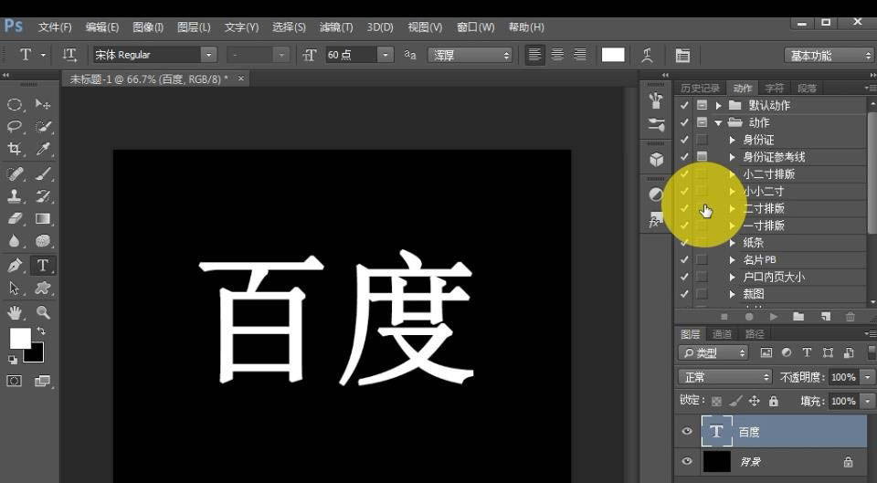This screenshot has height=483, width=877.
Task: Reset default foreground and background colors
Action: (12, 360)
